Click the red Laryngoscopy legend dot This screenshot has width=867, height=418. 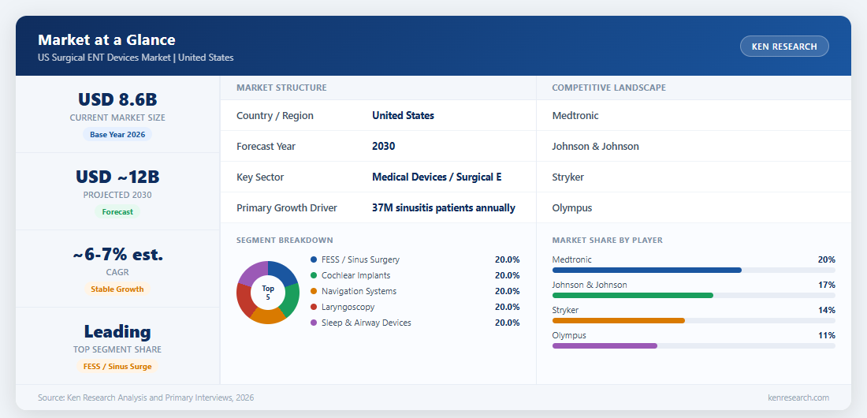(x=314, y=307)
